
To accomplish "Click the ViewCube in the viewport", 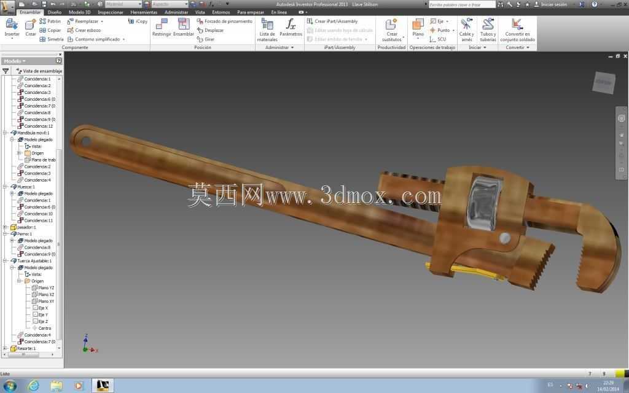I will [604, 83].
